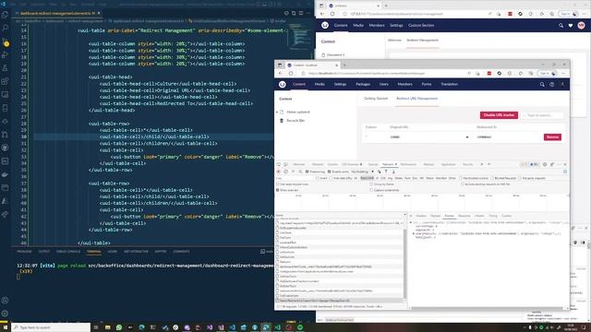Click Remove button in redirect row
The width and height of the screenshot is (591, 332).
[x=552, y=137]
